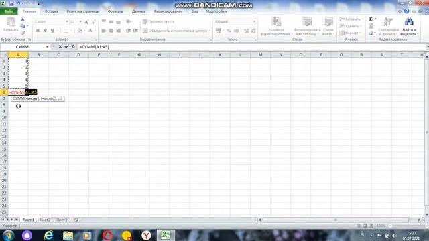429x241 pixels.
Task: Open the Формулы ribbon tab
Action: (x=115, y=11)
